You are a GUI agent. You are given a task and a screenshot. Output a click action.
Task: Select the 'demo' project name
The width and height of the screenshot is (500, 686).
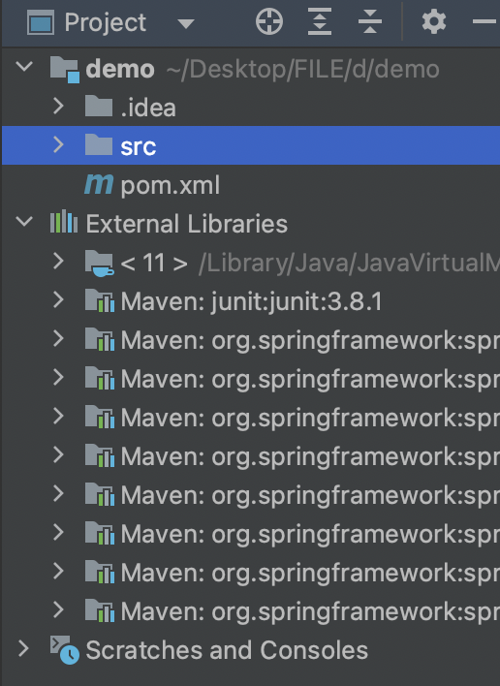click(120, 69)
